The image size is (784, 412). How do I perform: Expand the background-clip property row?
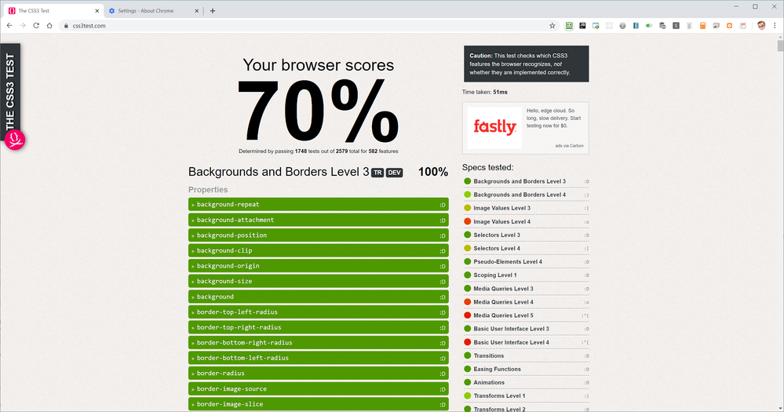coord(318,250)
